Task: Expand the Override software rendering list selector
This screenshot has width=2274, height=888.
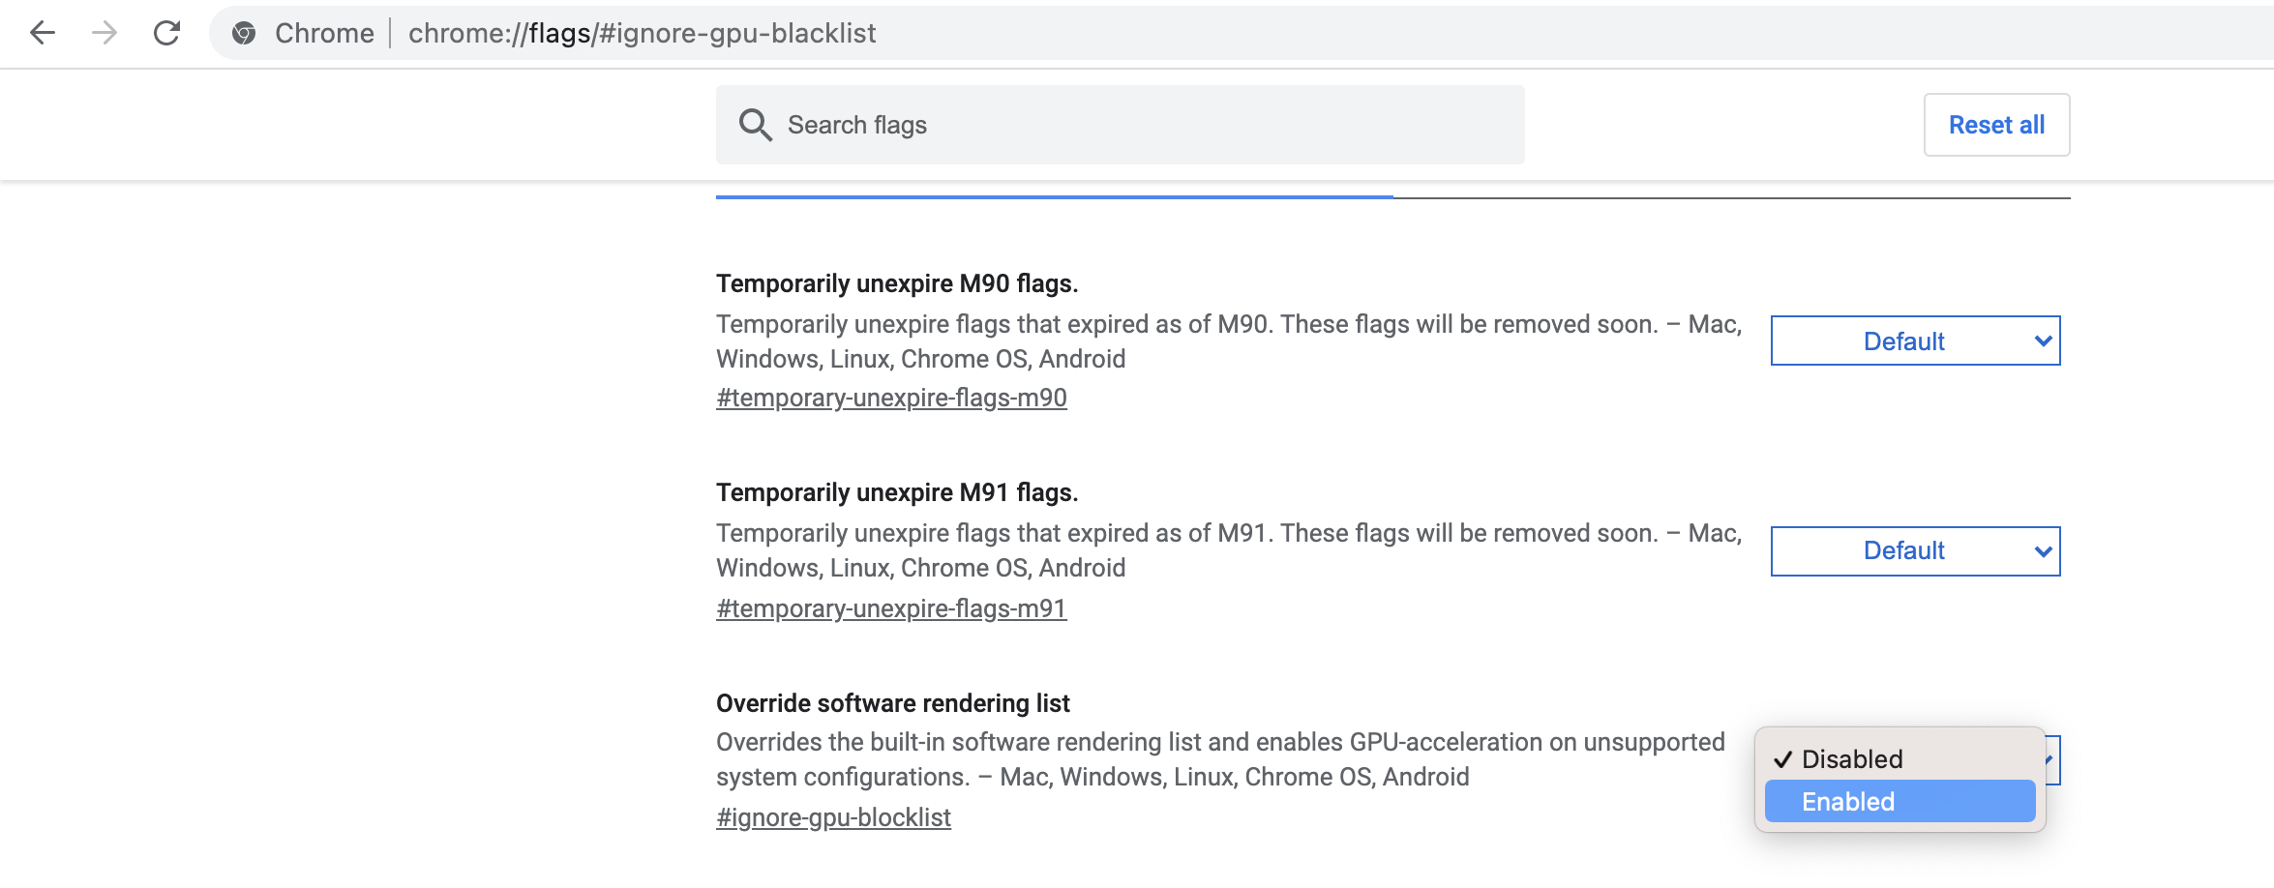Action: click(x=1984, y=760)
